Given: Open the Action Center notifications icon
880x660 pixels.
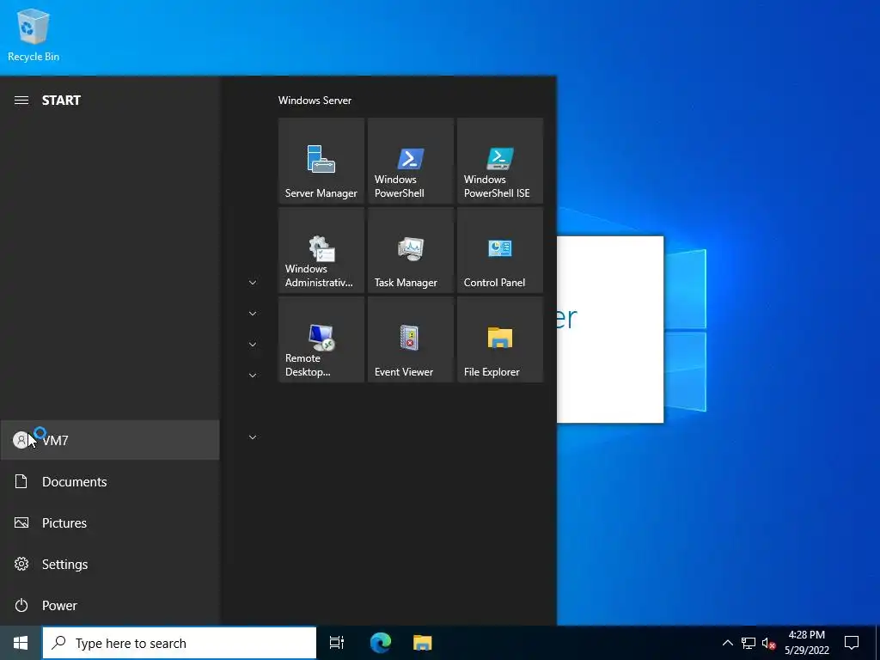Looking at the screenshot, I should tap(852, 643).
